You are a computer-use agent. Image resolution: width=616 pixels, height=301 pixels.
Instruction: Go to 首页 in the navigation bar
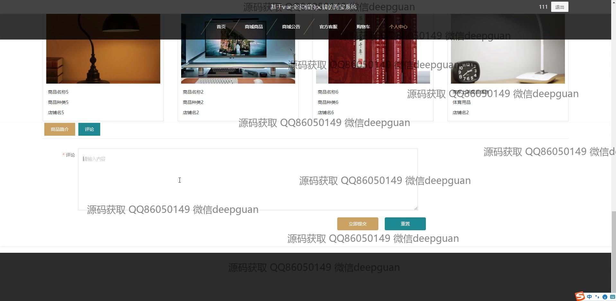click(x=221, y=27)
